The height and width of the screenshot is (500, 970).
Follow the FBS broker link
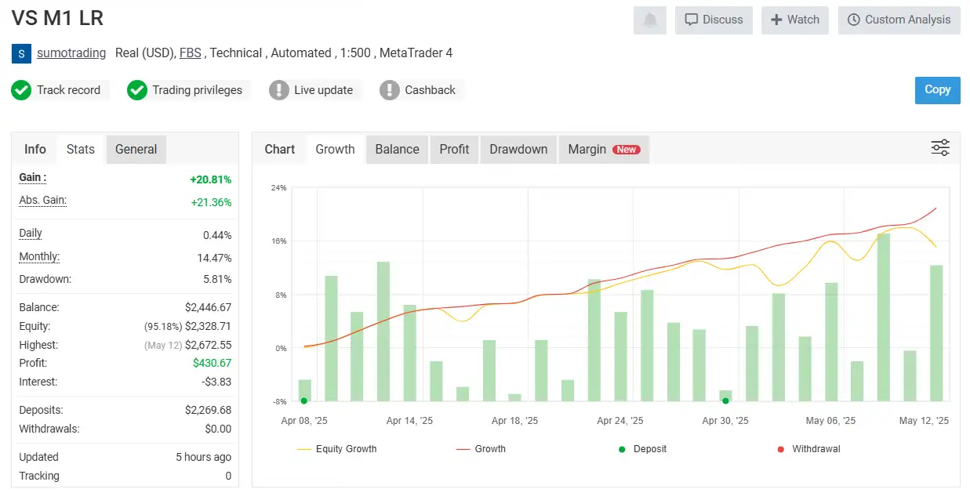(x=190, y=53)
